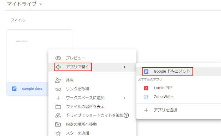Click the Zoho Writer icon
The image size is (221, 136).
pos(146,97)
